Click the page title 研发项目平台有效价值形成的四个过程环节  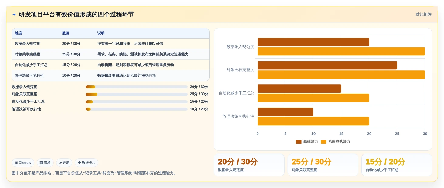point(76,15)
